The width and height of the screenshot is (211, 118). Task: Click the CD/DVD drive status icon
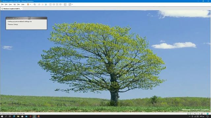pyautogui.click(x=190, y=114)
